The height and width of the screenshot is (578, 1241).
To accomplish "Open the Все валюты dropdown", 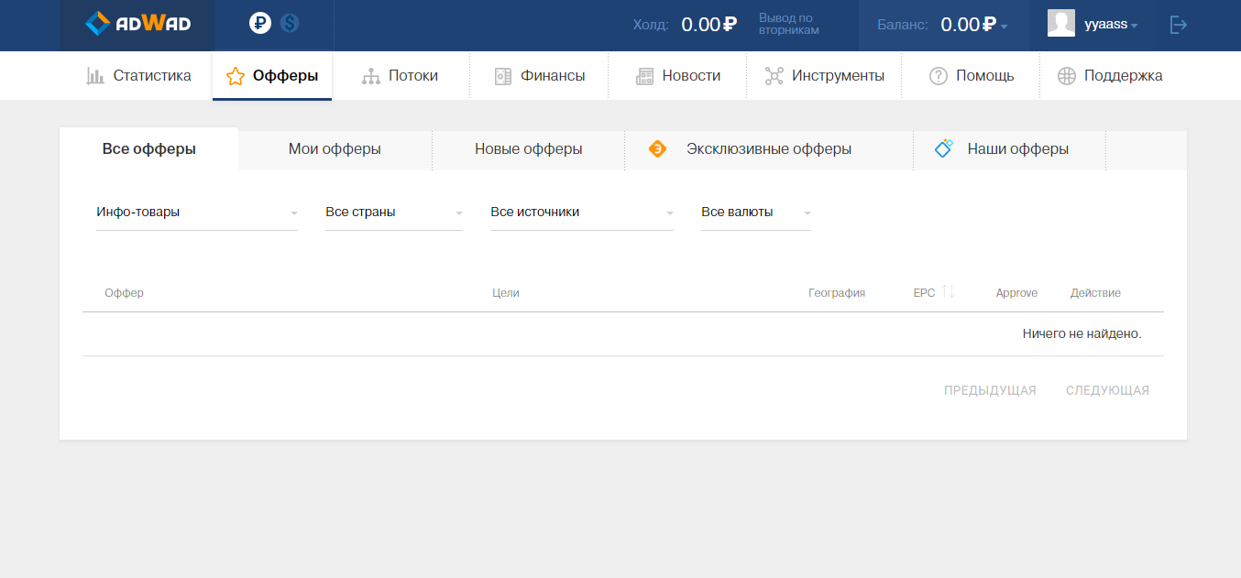I will [x=756, y=213].
